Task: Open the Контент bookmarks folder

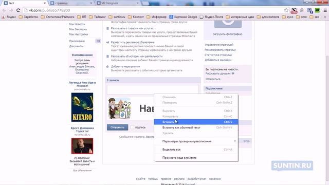Action: coord(136,17)
